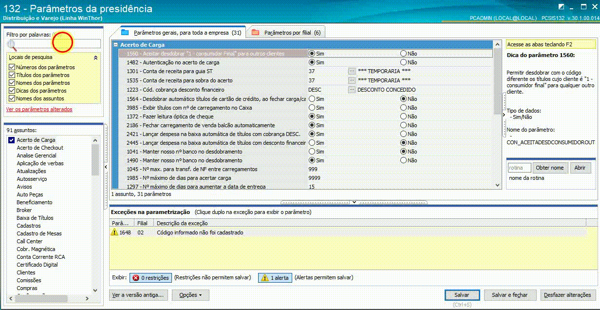Click the Obter nome button
Viewport: 600px width, 310px height.
[x=550, y=168]
